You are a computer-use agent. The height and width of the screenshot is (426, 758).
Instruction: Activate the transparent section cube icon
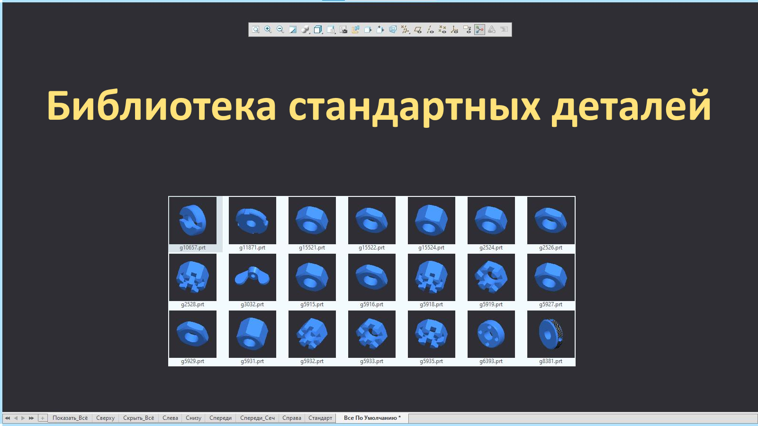click(393, 30)
